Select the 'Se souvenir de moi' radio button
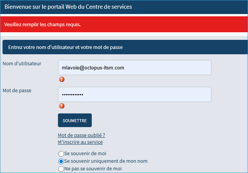Viewport: 248px width, 173px height. (61, 154)
